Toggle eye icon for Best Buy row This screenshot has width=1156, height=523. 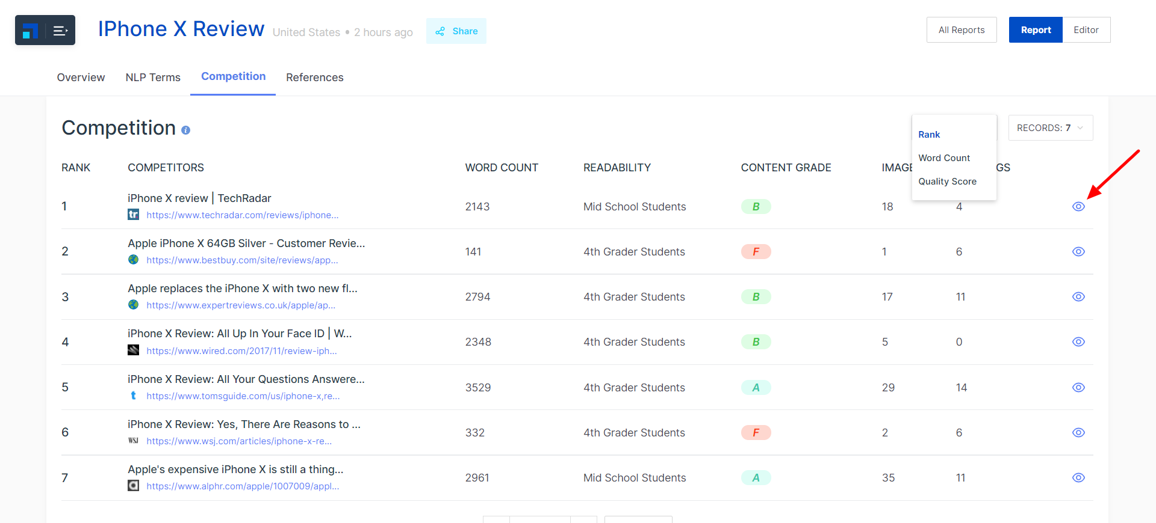(1078, 251)
